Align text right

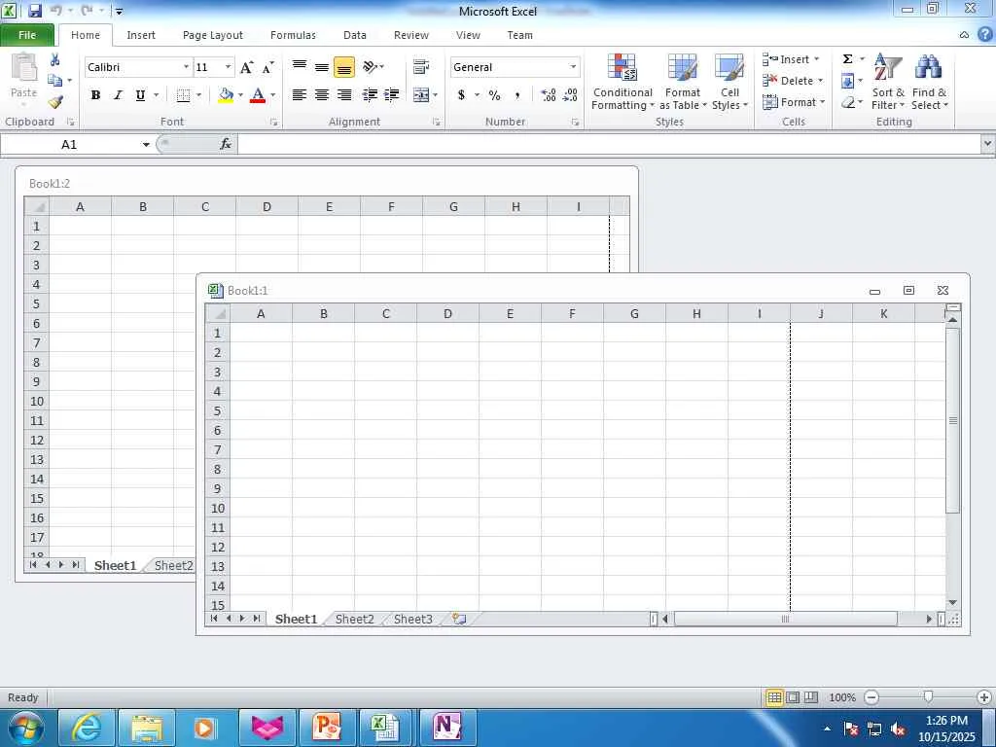tap(344, 95)
